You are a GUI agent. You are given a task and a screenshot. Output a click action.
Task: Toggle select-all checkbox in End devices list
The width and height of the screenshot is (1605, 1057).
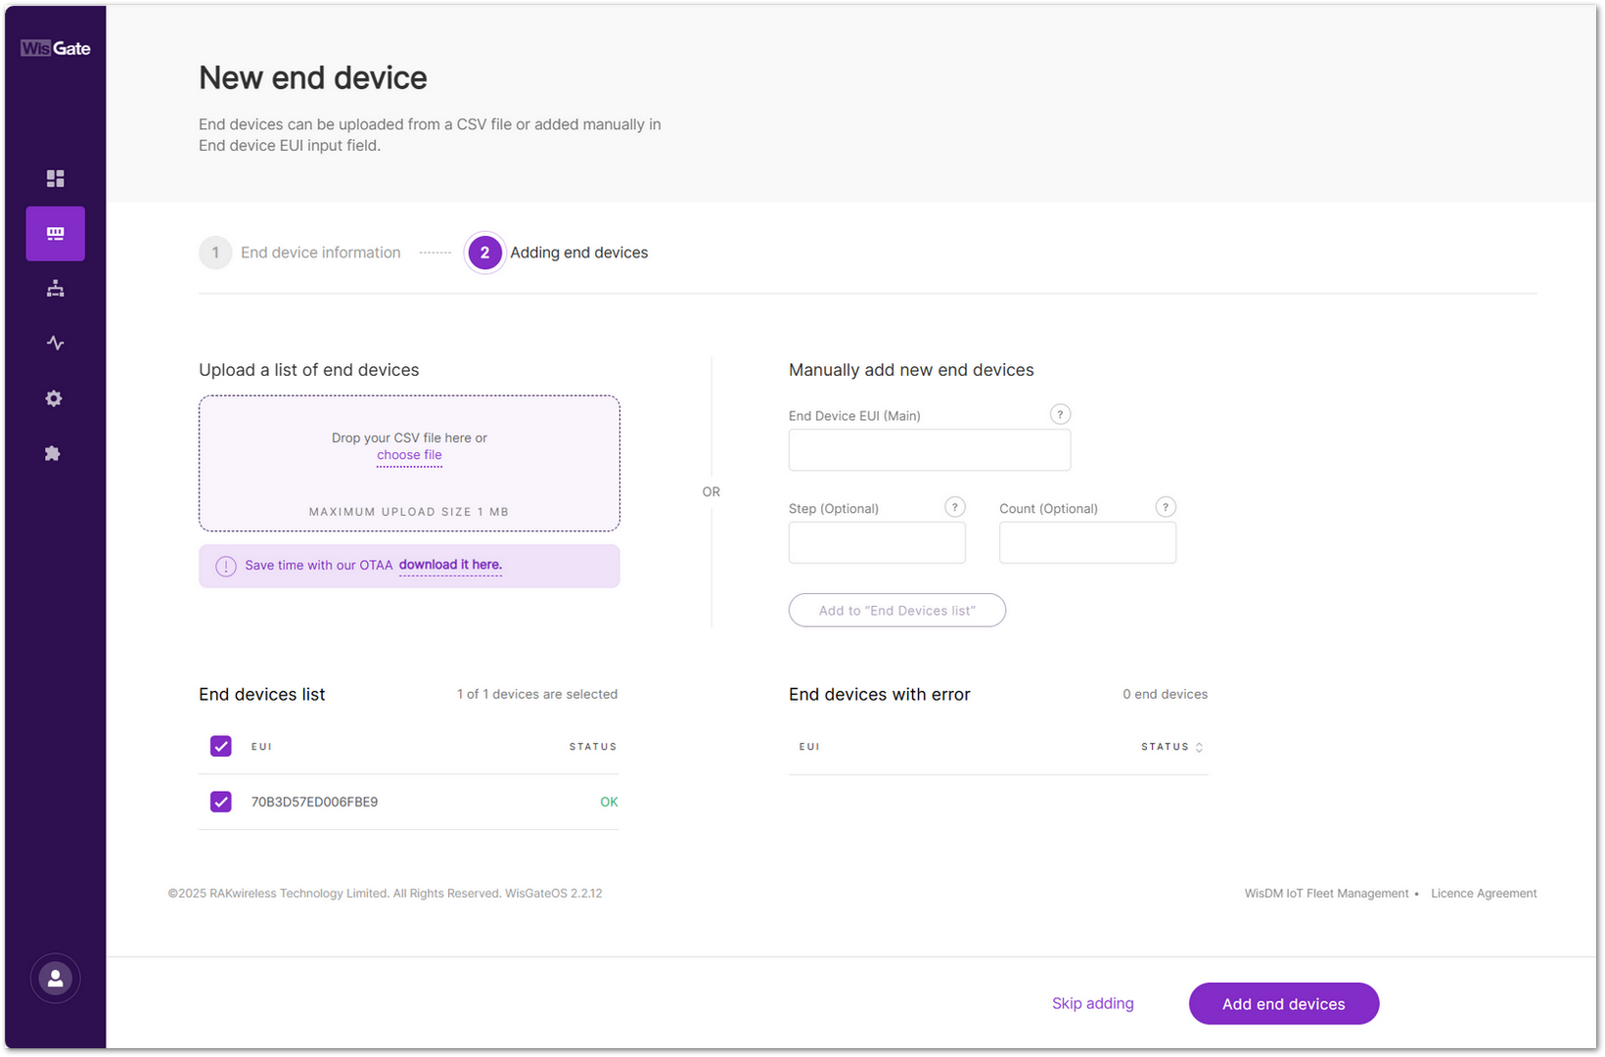[x=221, y=746]
